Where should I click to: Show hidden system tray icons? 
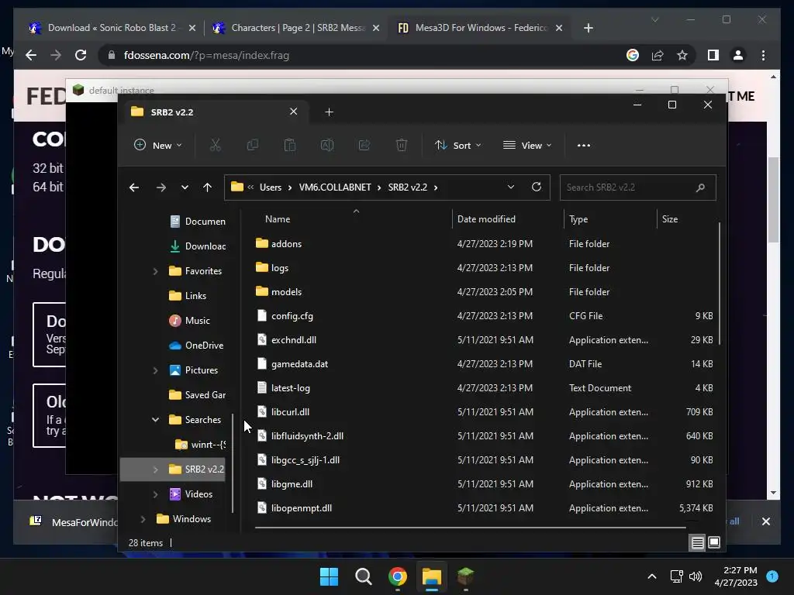[x=652, y=576]
